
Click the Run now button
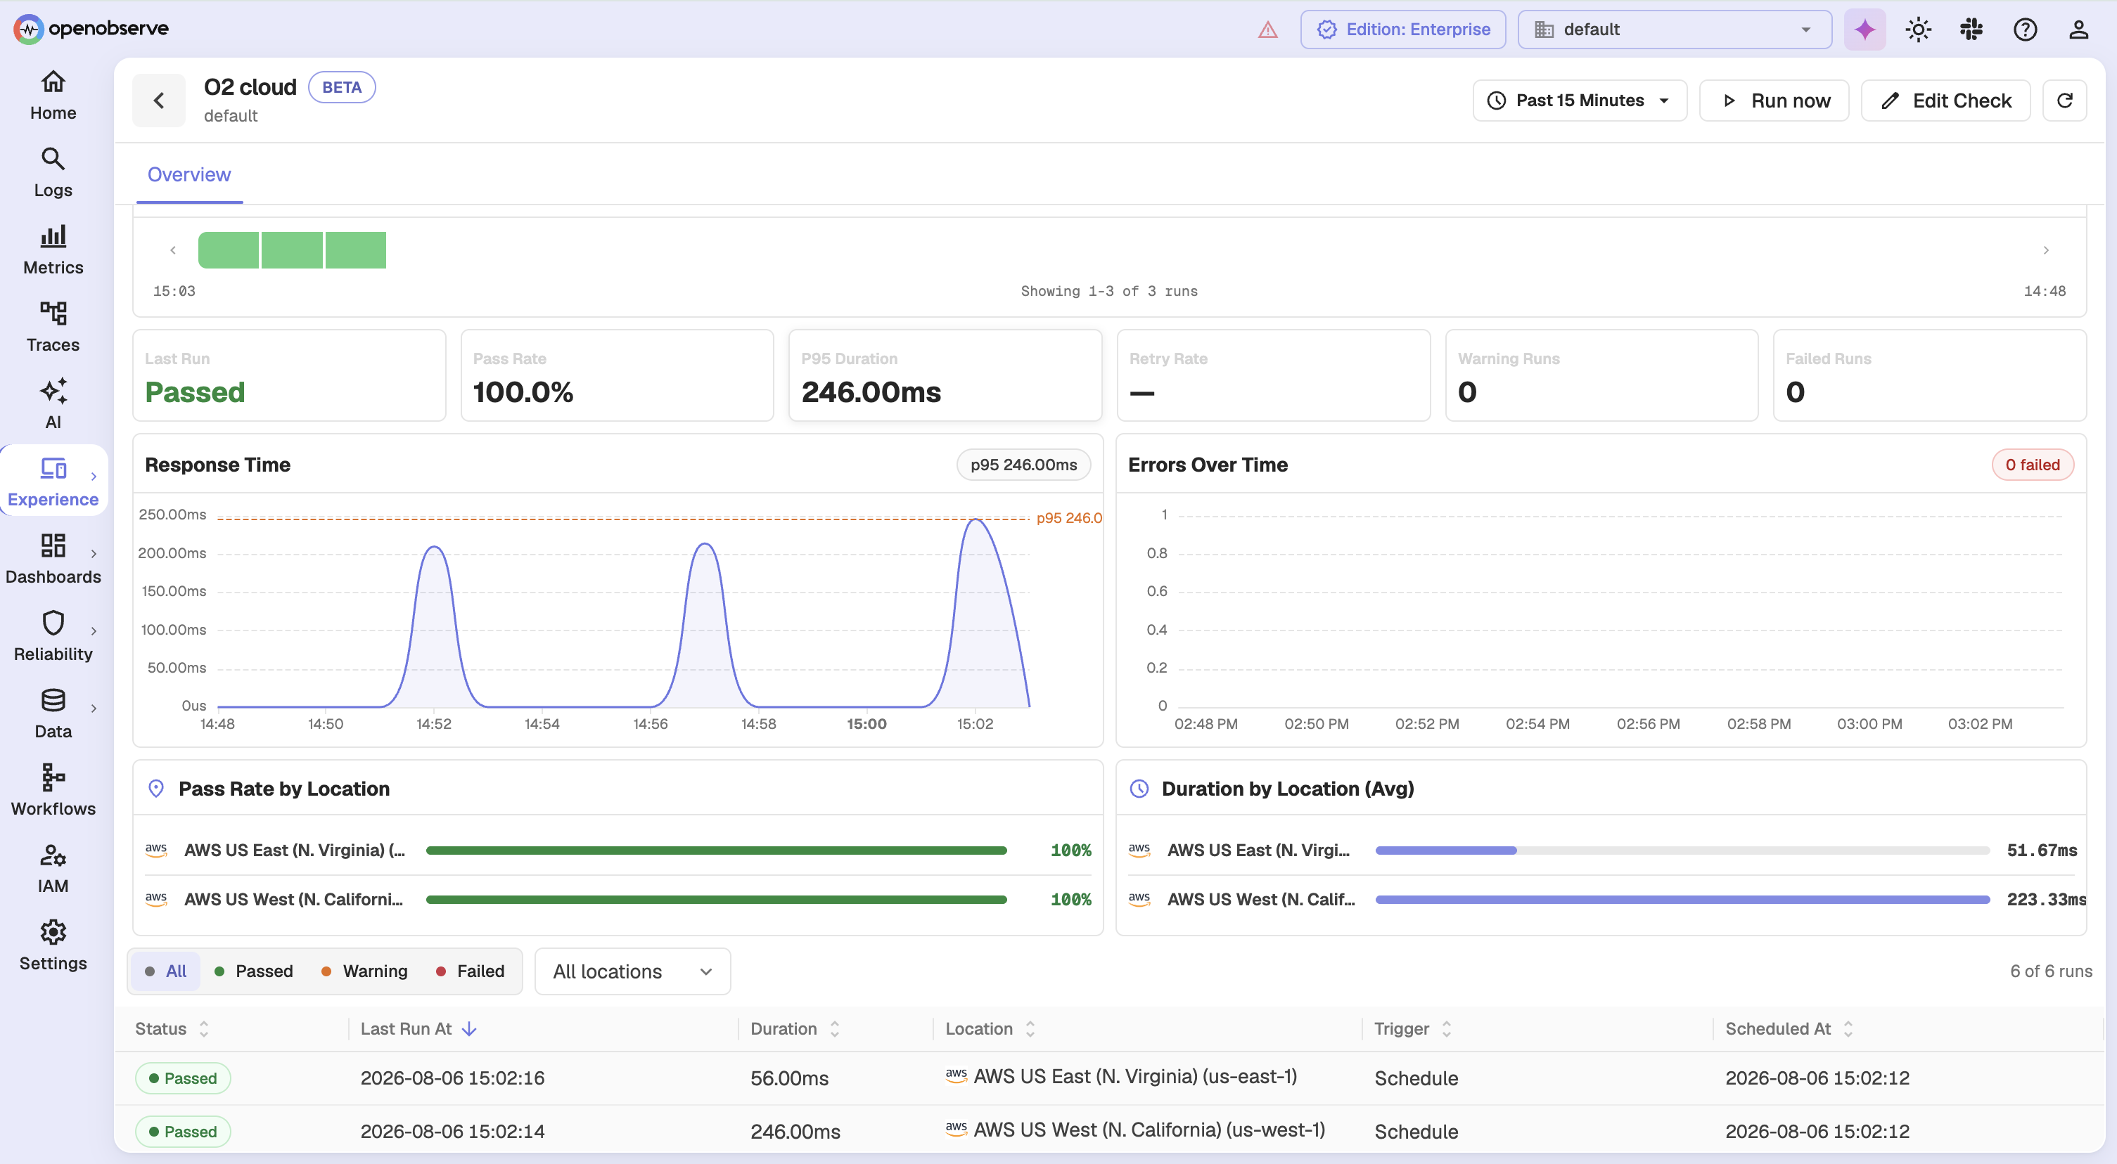[1774, 101]
